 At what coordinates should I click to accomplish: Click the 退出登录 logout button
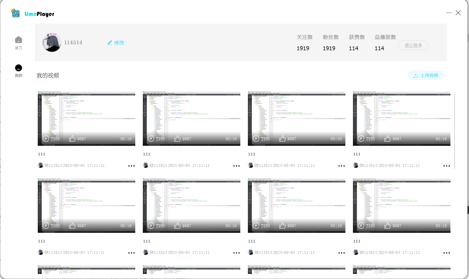(x=413, y=45)
